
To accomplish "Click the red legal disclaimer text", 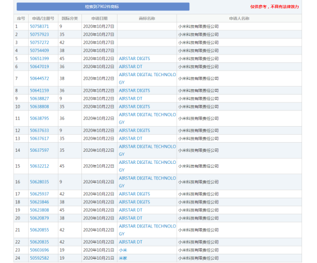I will point(275,7).
